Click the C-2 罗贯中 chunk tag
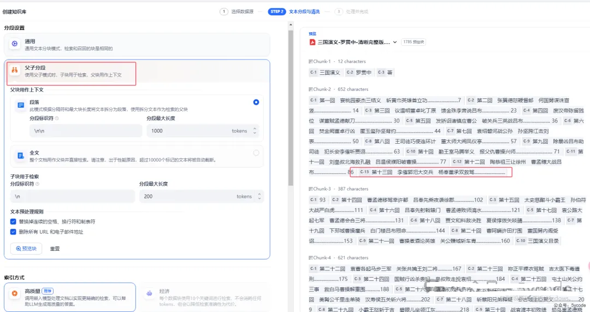The width and height of the screenshot is (590, 312). [x=359, y=72]
